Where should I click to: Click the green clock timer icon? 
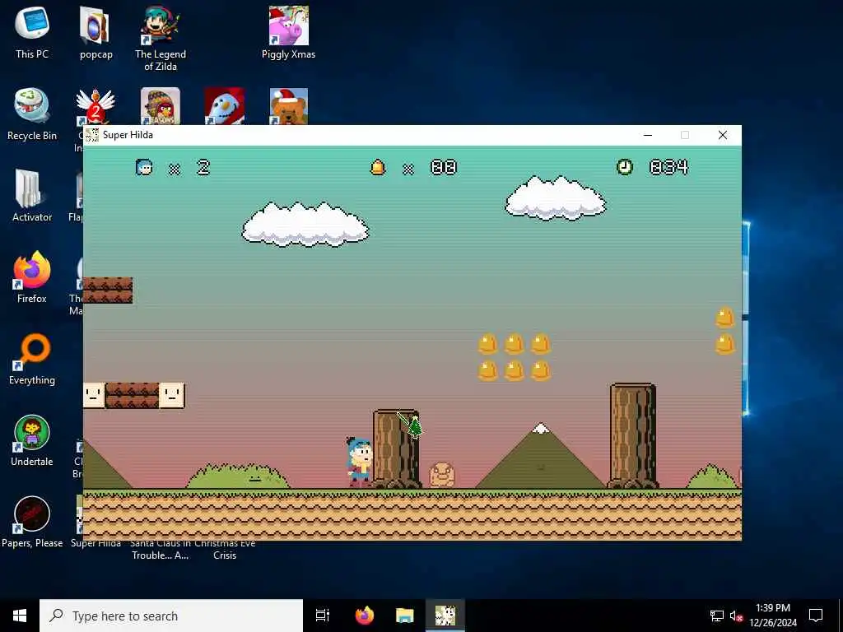coord(625,167)
